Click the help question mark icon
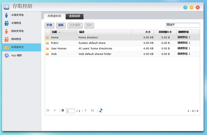The height and width of the screenshot is (135, 207). point(185,7)
